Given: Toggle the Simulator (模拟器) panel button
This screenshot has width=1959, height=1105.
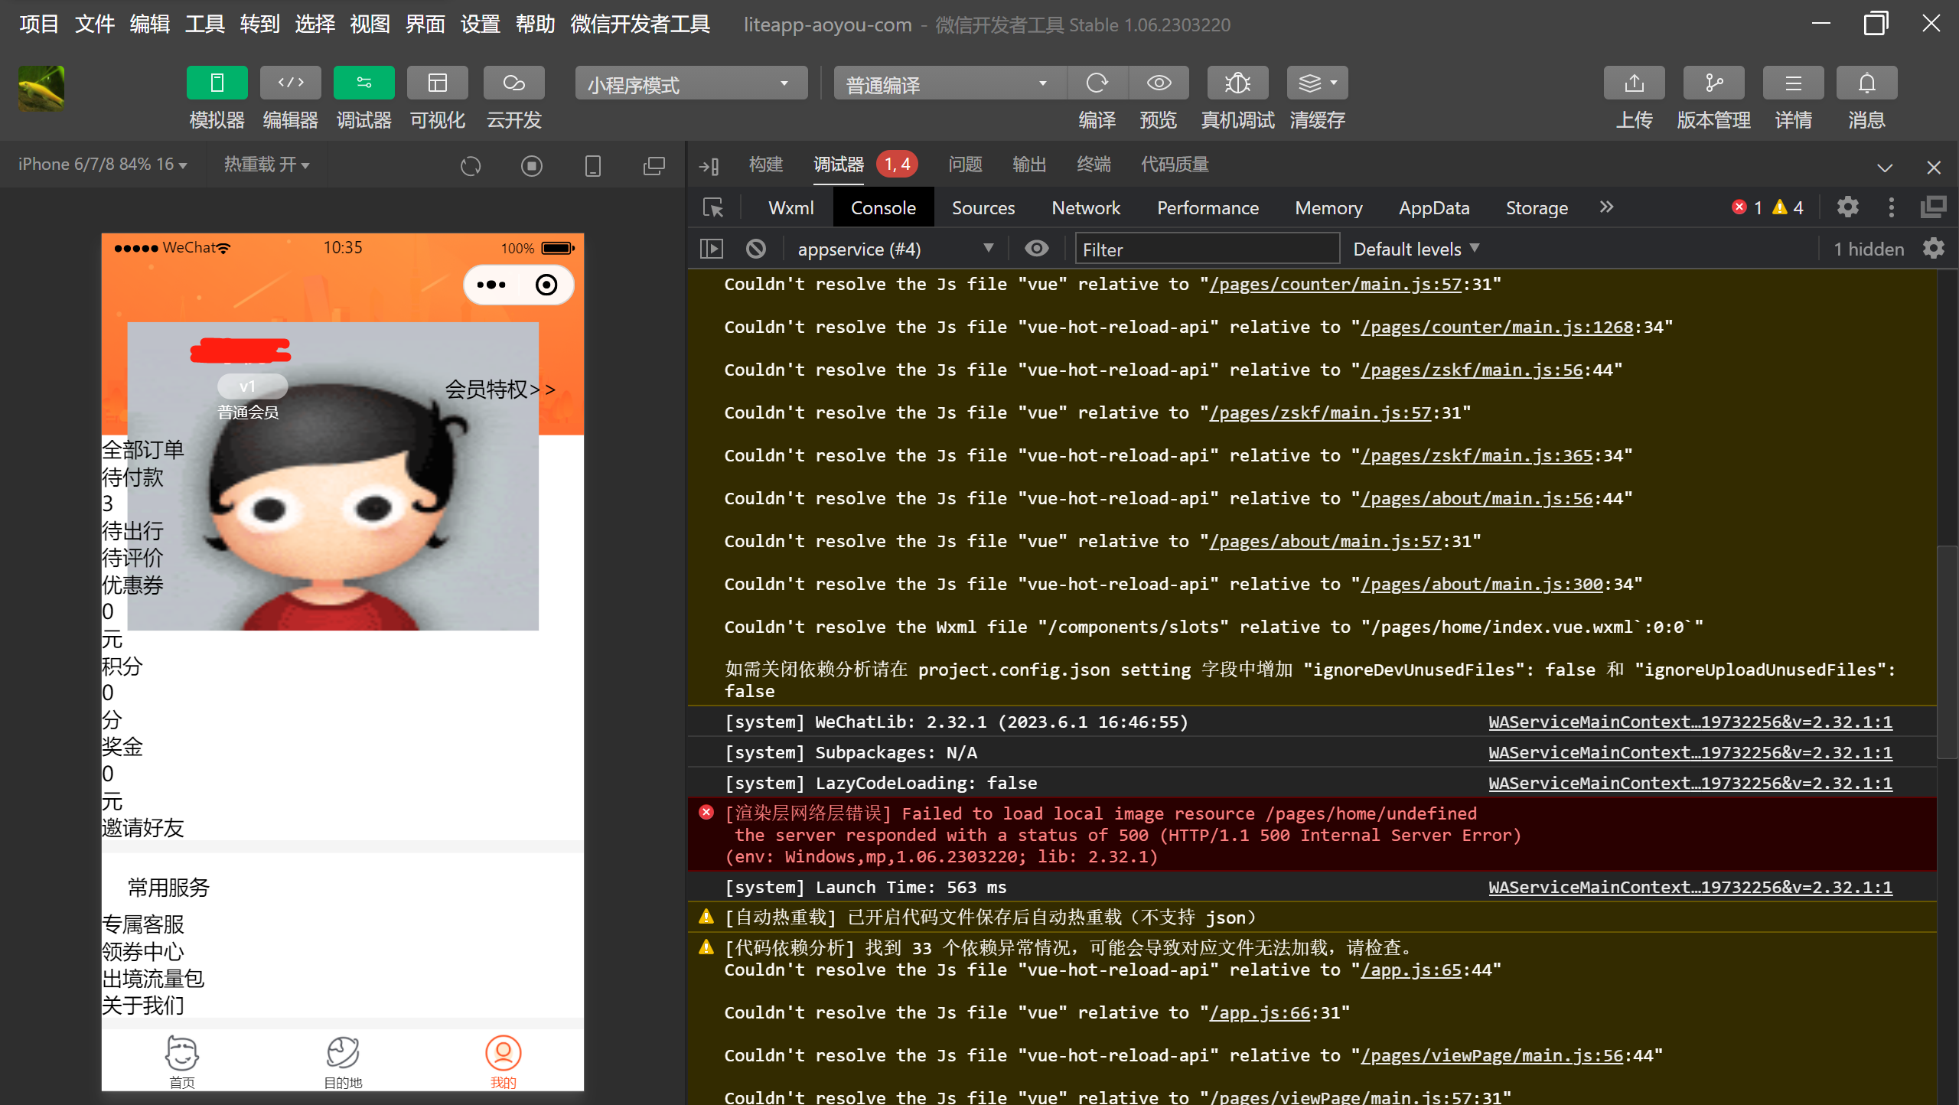Looking at the screenshot, I should (x=217, y=83).
